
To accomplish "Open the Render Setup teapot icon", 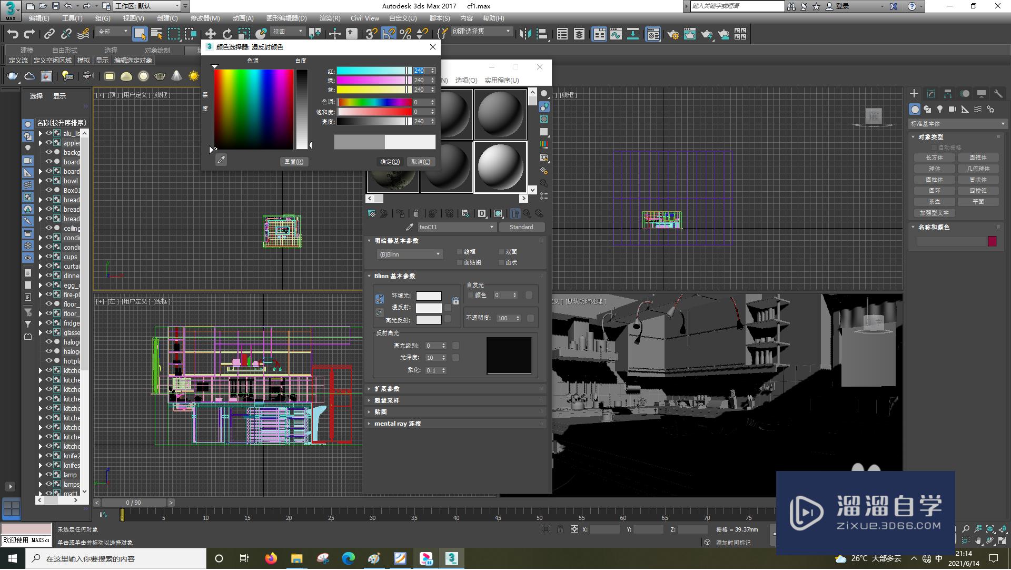I will tap(672, 34).
